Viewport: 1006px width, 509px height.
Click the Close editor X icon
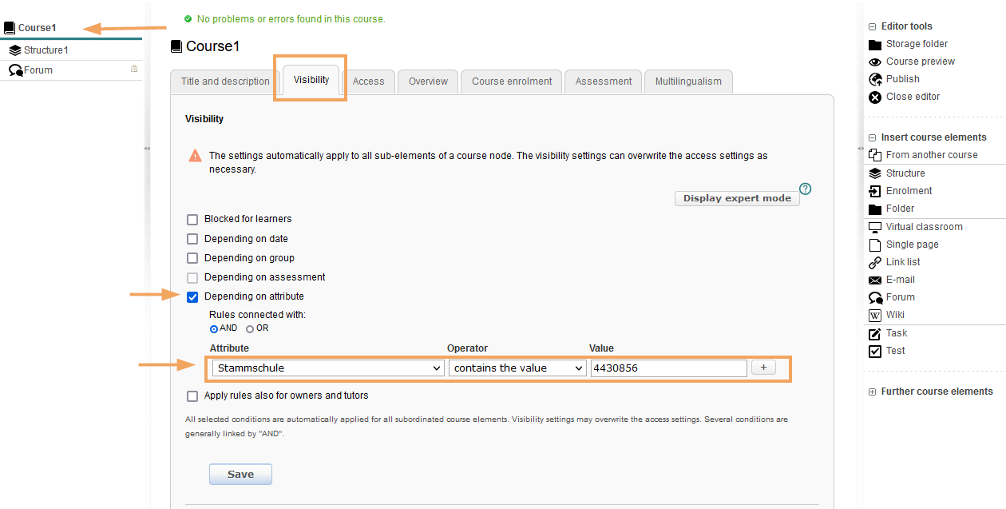(x=874, y=97)
